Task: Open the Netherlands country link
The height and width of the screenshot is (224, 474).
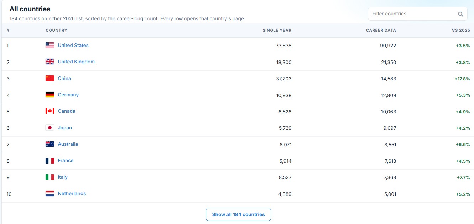Action: coord(72,193)
